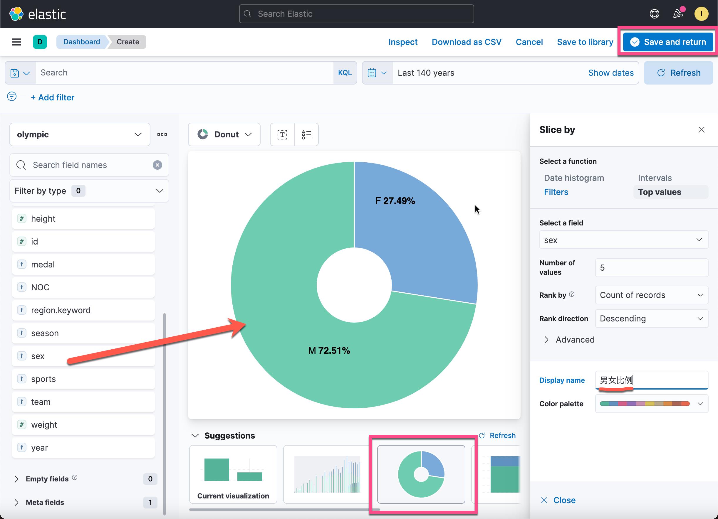Open the Donut chart type dropdown
Viewport: 718px width, 519px height.
pos(224,134)
